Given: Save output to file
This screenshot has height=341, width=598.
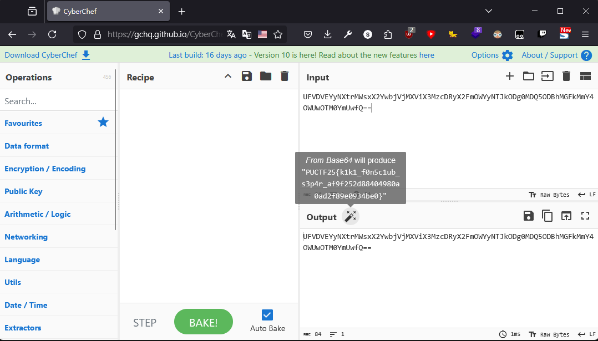Looking at the screenshot, I should pos(528,216).
